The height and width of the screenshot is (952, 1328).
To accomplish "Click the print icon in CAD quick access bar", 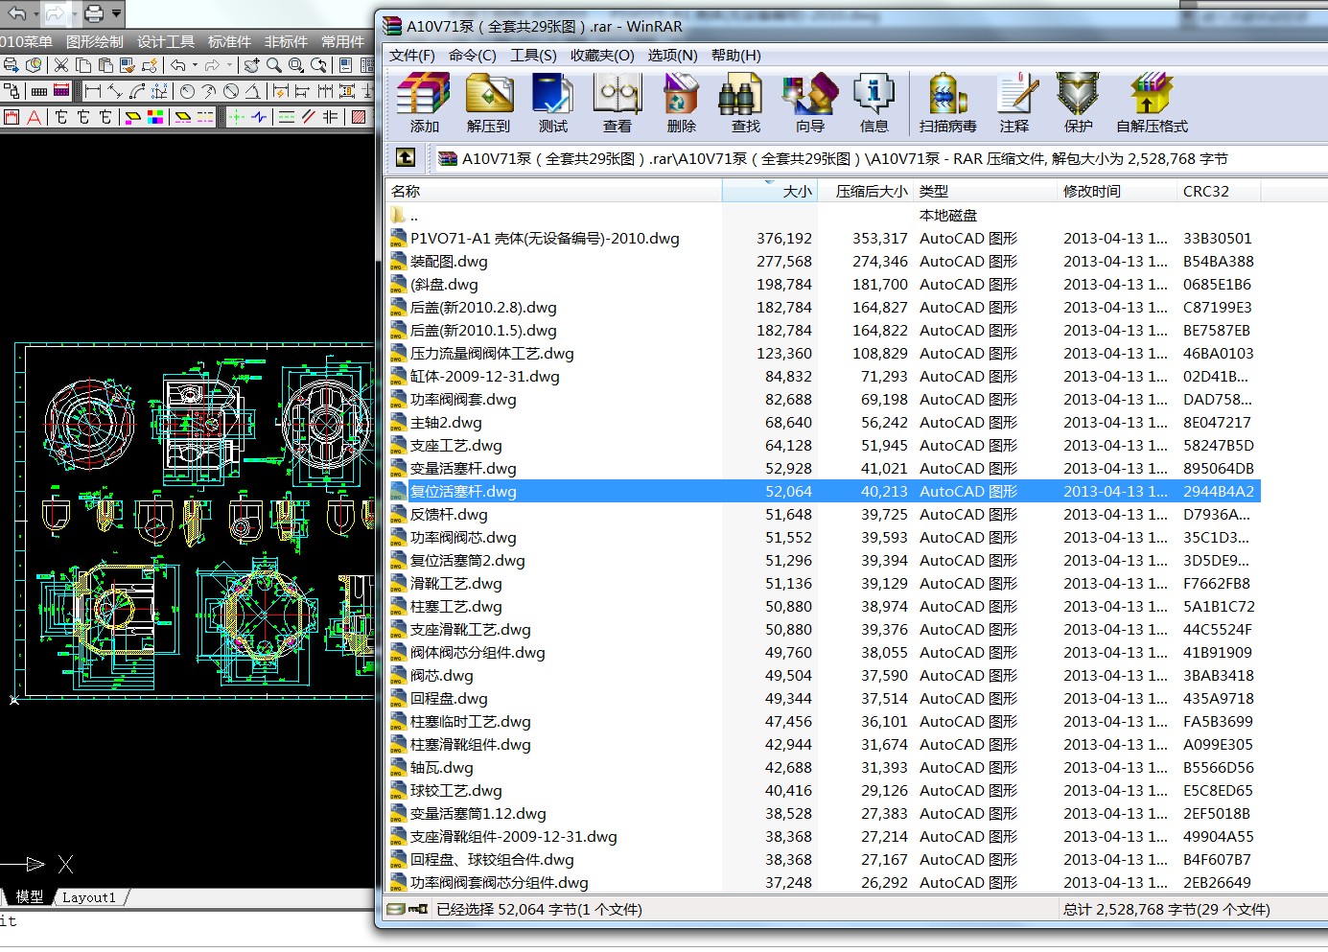I will pyautogui.click(x=94, y=13).
